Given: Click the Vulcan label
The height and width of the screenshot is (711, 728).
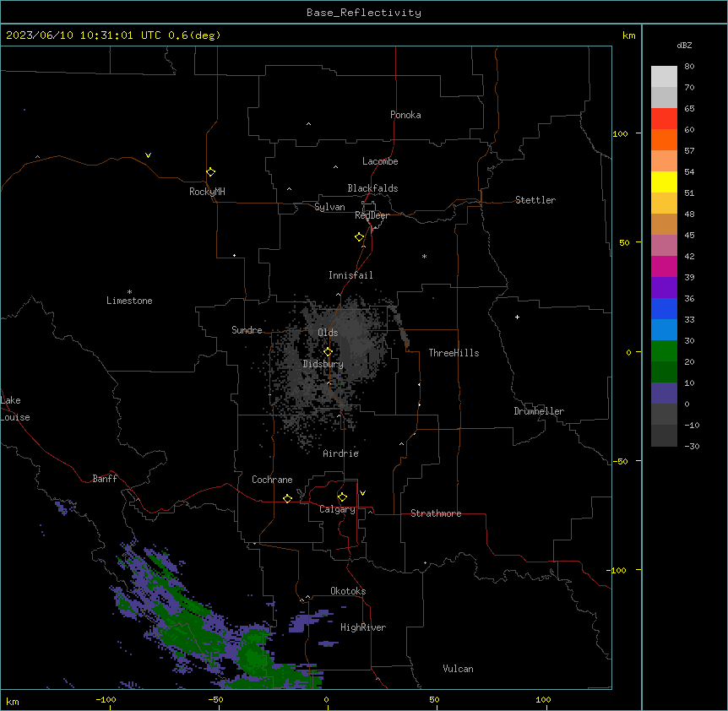Looking at the screenshot, I should click(x=458, y=669).
